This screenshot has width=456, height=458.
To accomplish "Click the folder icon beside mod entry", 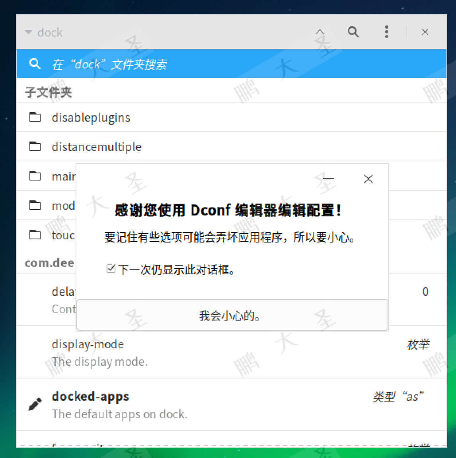I will pyautogui.click(x=35, y=205).
